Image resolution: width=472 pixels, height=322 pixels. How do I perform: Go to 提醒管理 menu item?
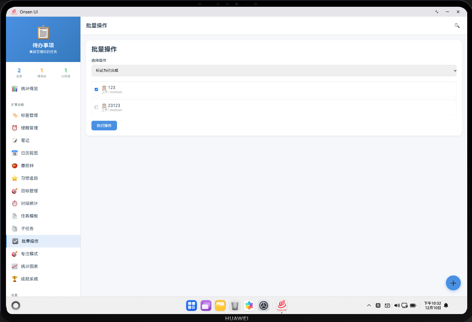coord(43,128)
